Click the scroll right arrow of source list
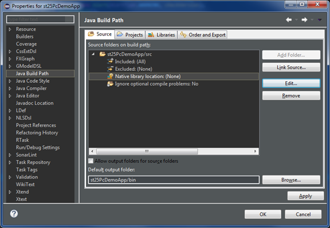Image resolution: width=330 pixels, height=228 pixels. 255,151
